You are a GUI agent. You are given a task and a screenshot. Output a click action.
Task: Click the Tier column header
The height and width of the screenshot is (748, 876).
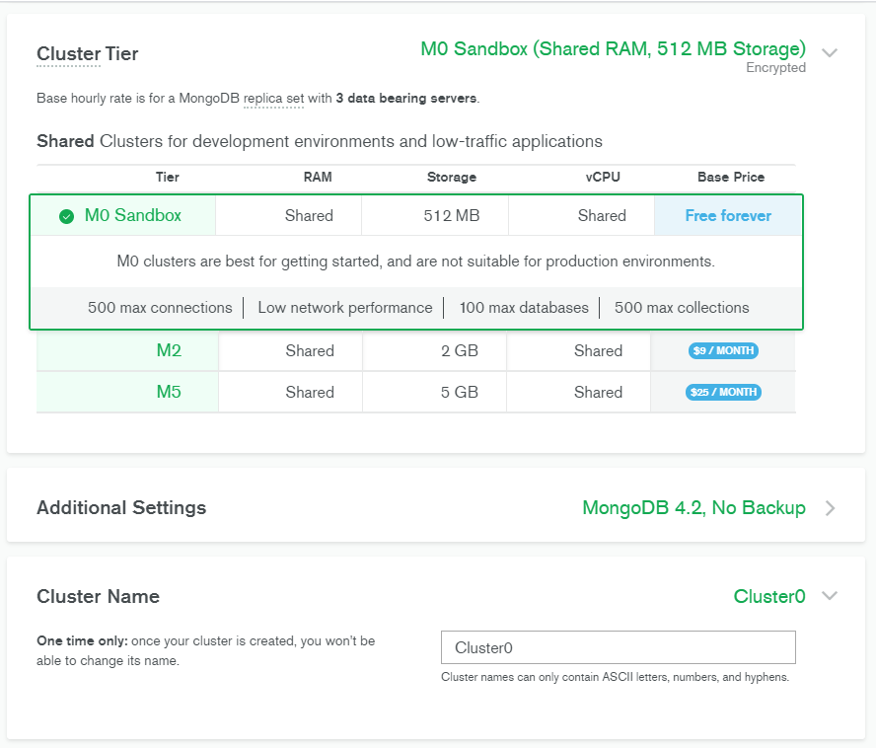point(167,178)
